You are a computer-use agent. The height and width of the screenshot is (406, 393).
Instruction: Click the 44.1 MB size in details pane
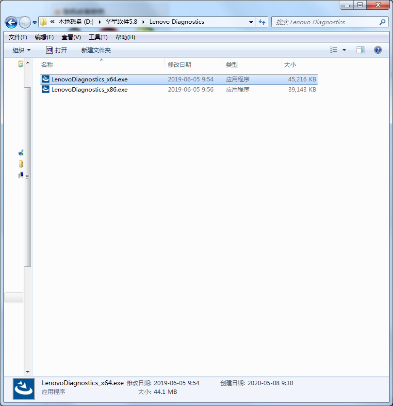(165, 392)
